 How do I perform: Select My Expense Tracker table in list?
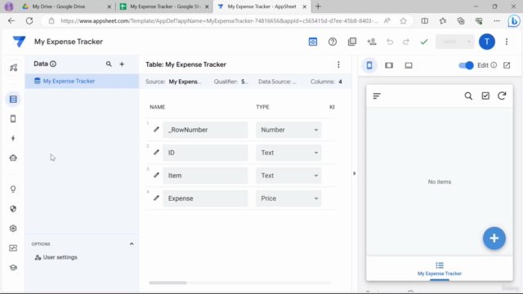point(82,81)
